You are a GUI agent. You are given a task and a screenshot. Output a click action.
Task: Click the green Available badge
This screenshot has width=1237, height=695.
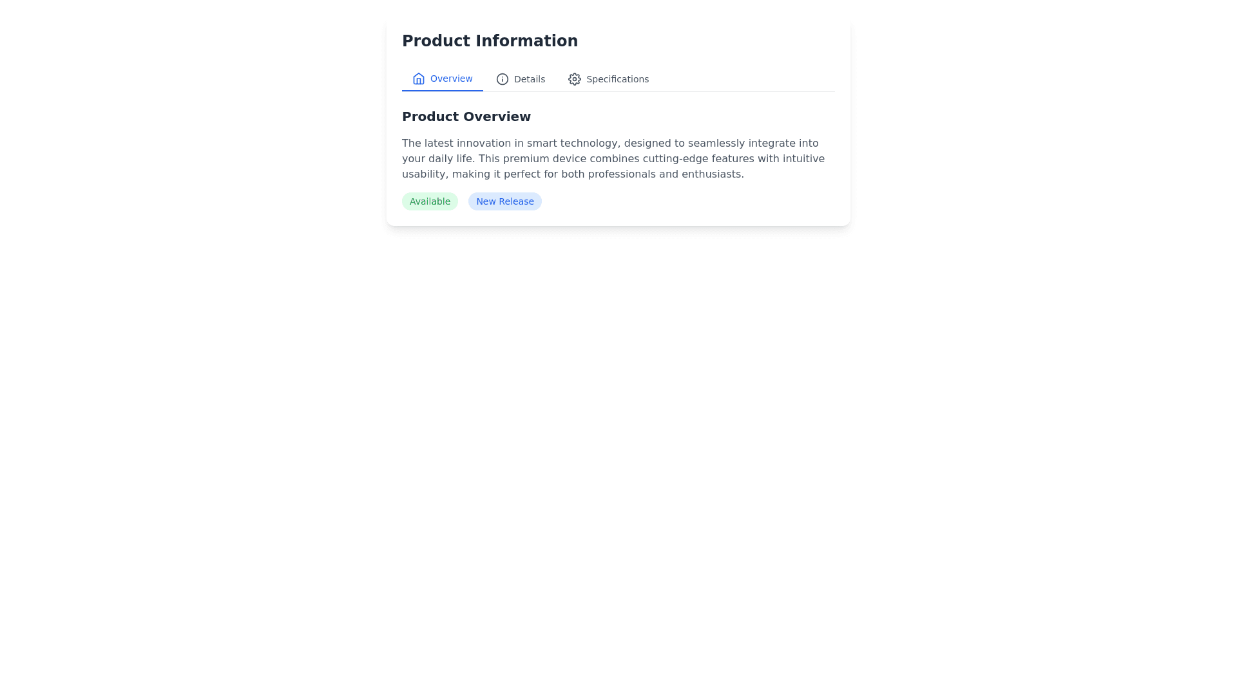(x=430, y=201)
